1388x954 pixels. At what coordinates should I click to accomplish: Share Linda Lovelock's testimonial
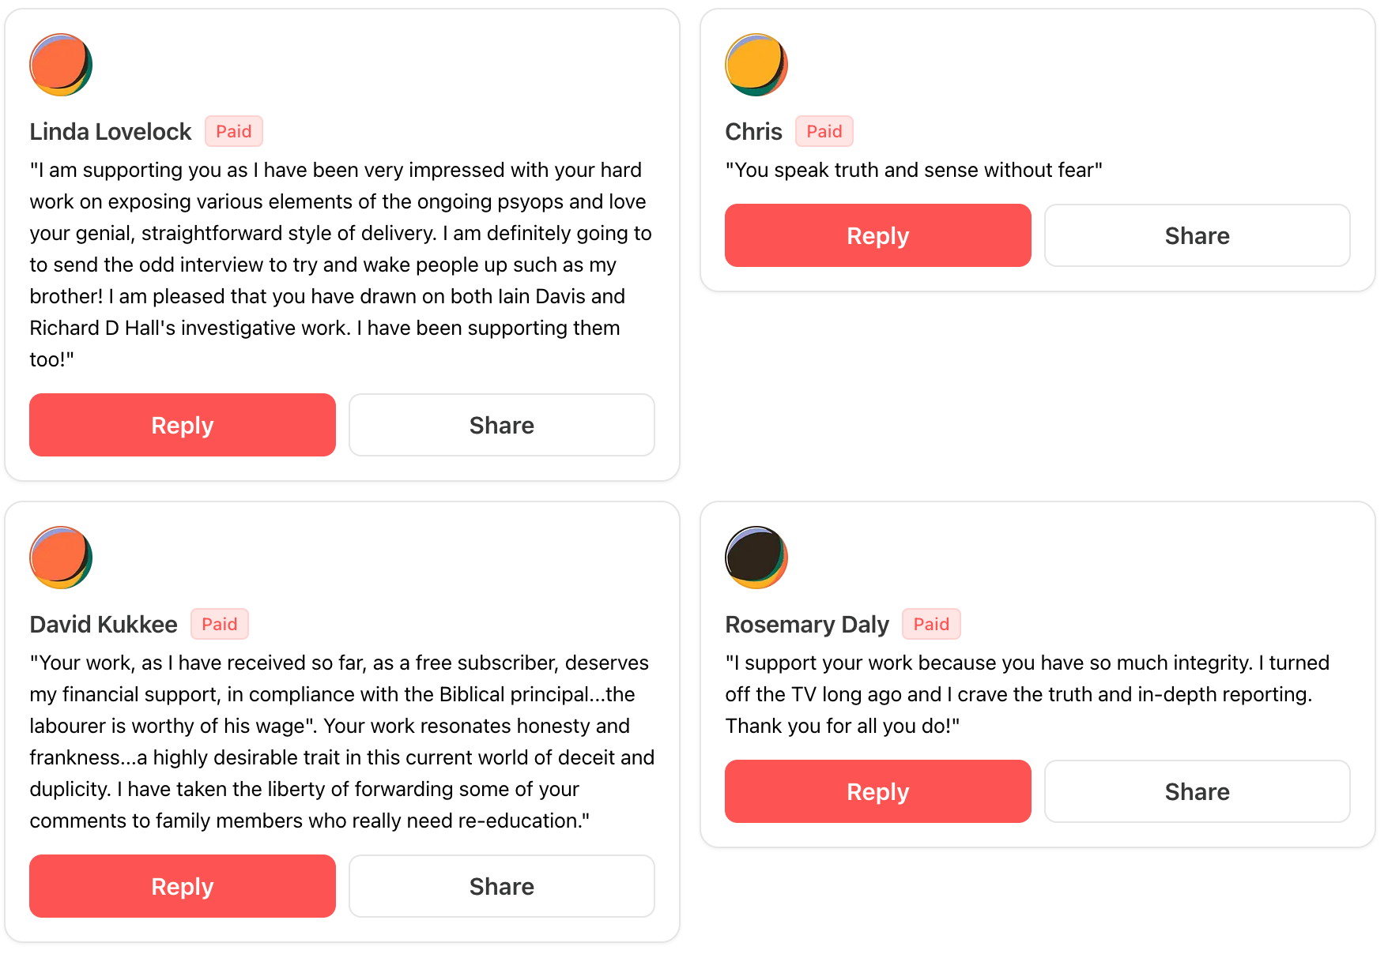click(x=502, y=425)
